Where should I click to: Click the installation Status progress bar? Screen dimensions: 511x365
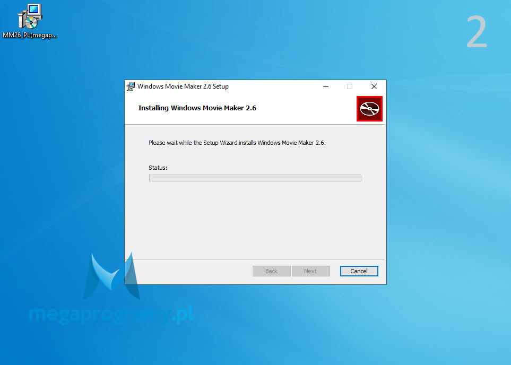click(255, 178)
